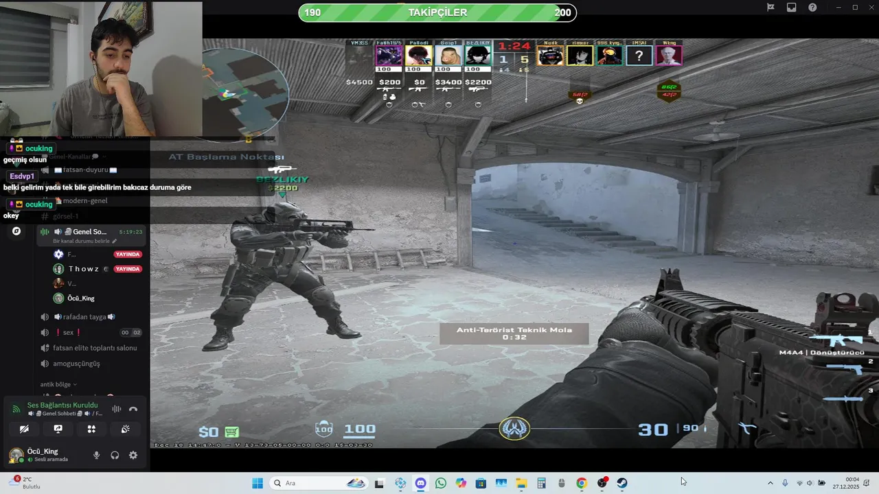Toggle noise suppression waveform icon

(117, 409)
